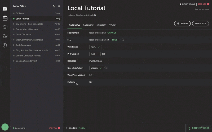Sort sites with the clock icon

tap(54, 6)
